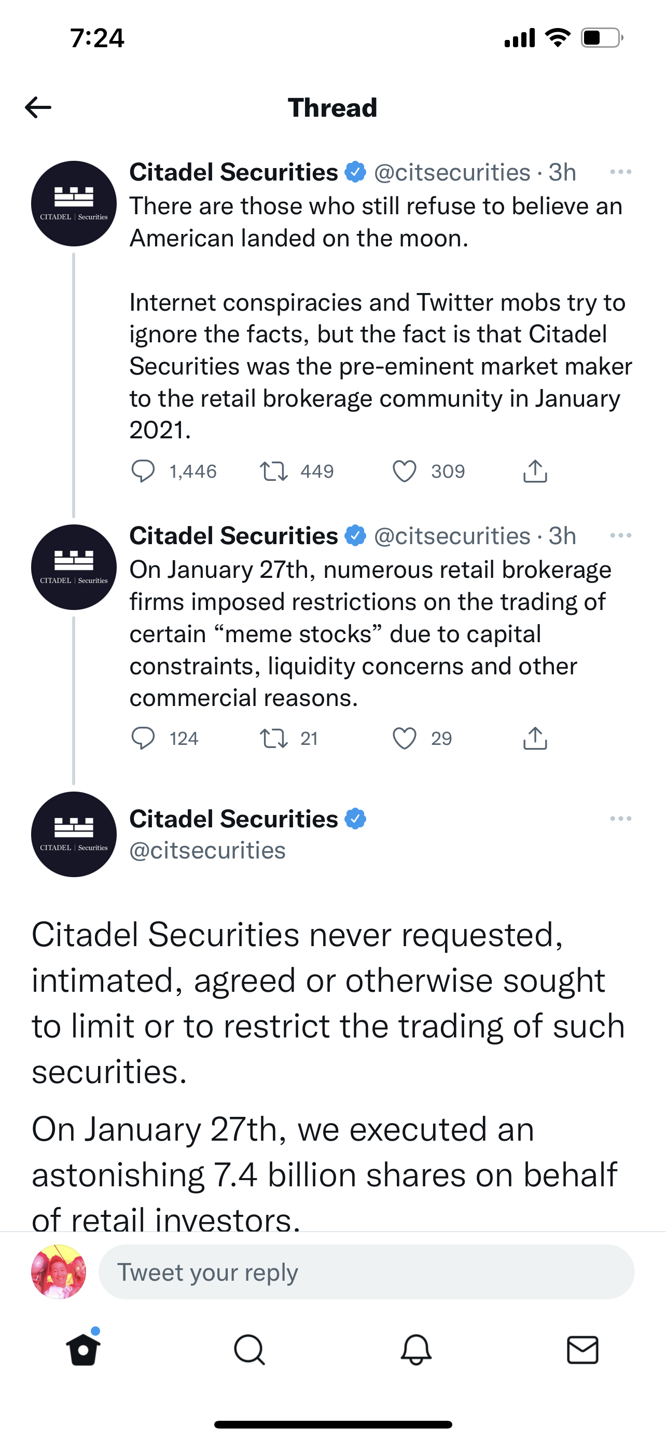This screenshot has width=666, height=1441.
Task: Tap the back arrow in Thread header
Action: [x=38, y=107]
